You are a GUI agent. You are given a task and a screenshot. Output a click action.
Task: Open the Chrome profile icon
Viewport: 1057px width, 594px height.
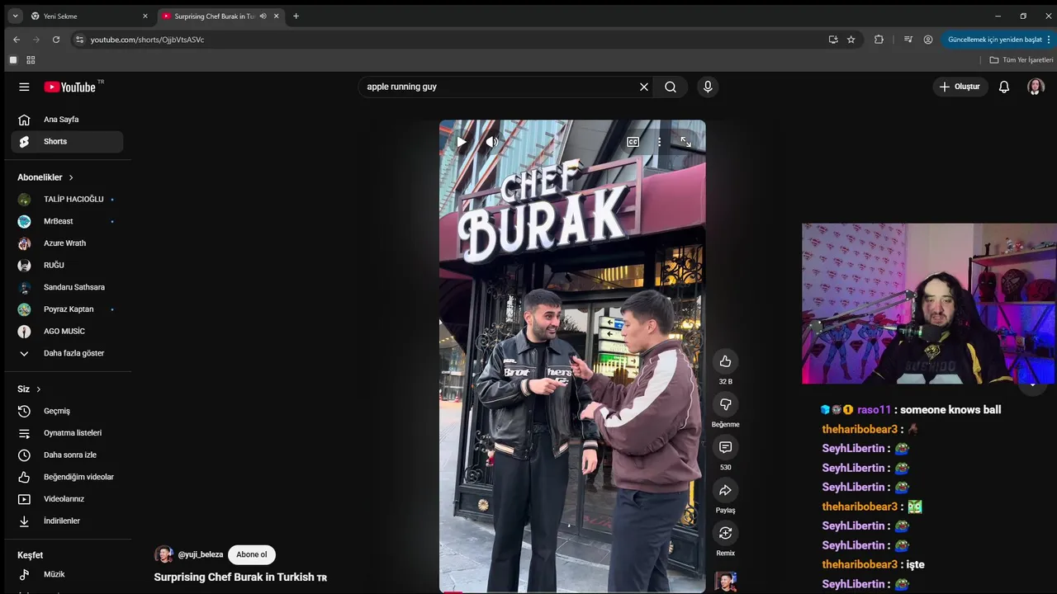(x=928, y=40)
